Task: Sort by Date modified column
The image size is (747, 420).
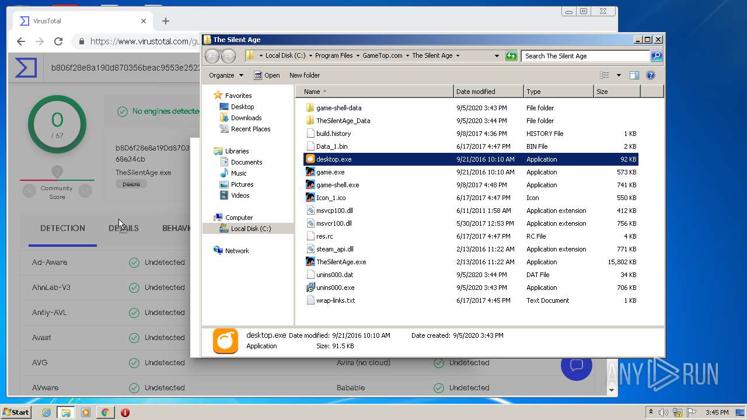Action: point(488,92)
